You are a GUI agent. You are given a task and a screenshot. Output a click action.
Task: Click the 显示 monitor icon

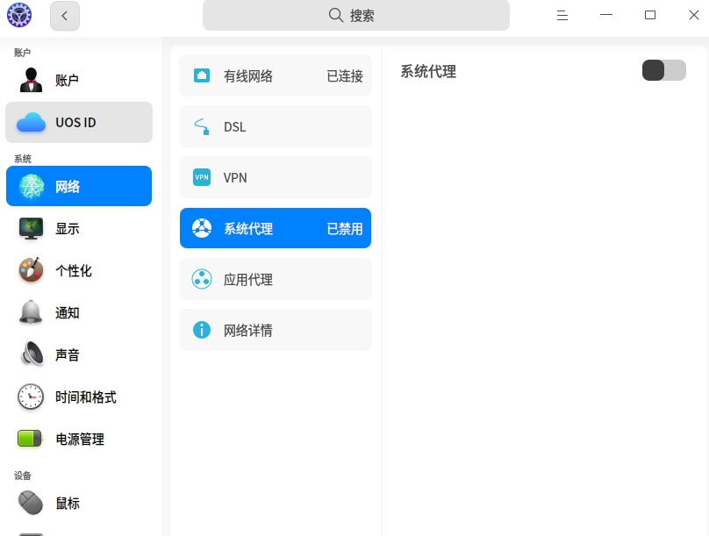(x=31, y=229)
